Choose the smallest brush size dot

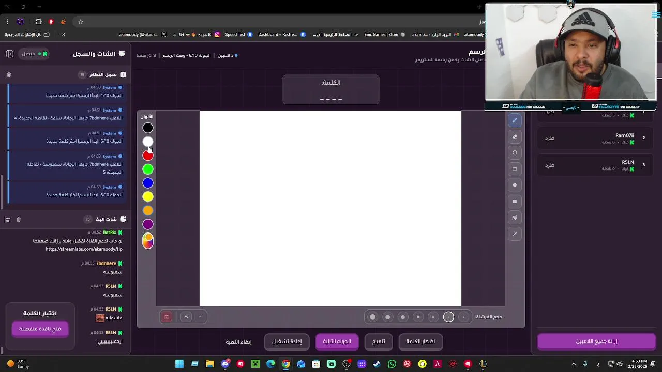pos(464,317)
